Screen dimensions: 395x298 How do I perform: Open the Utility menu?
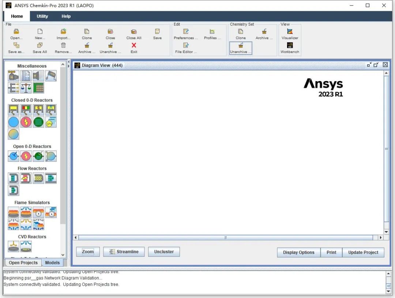point(42,16)
